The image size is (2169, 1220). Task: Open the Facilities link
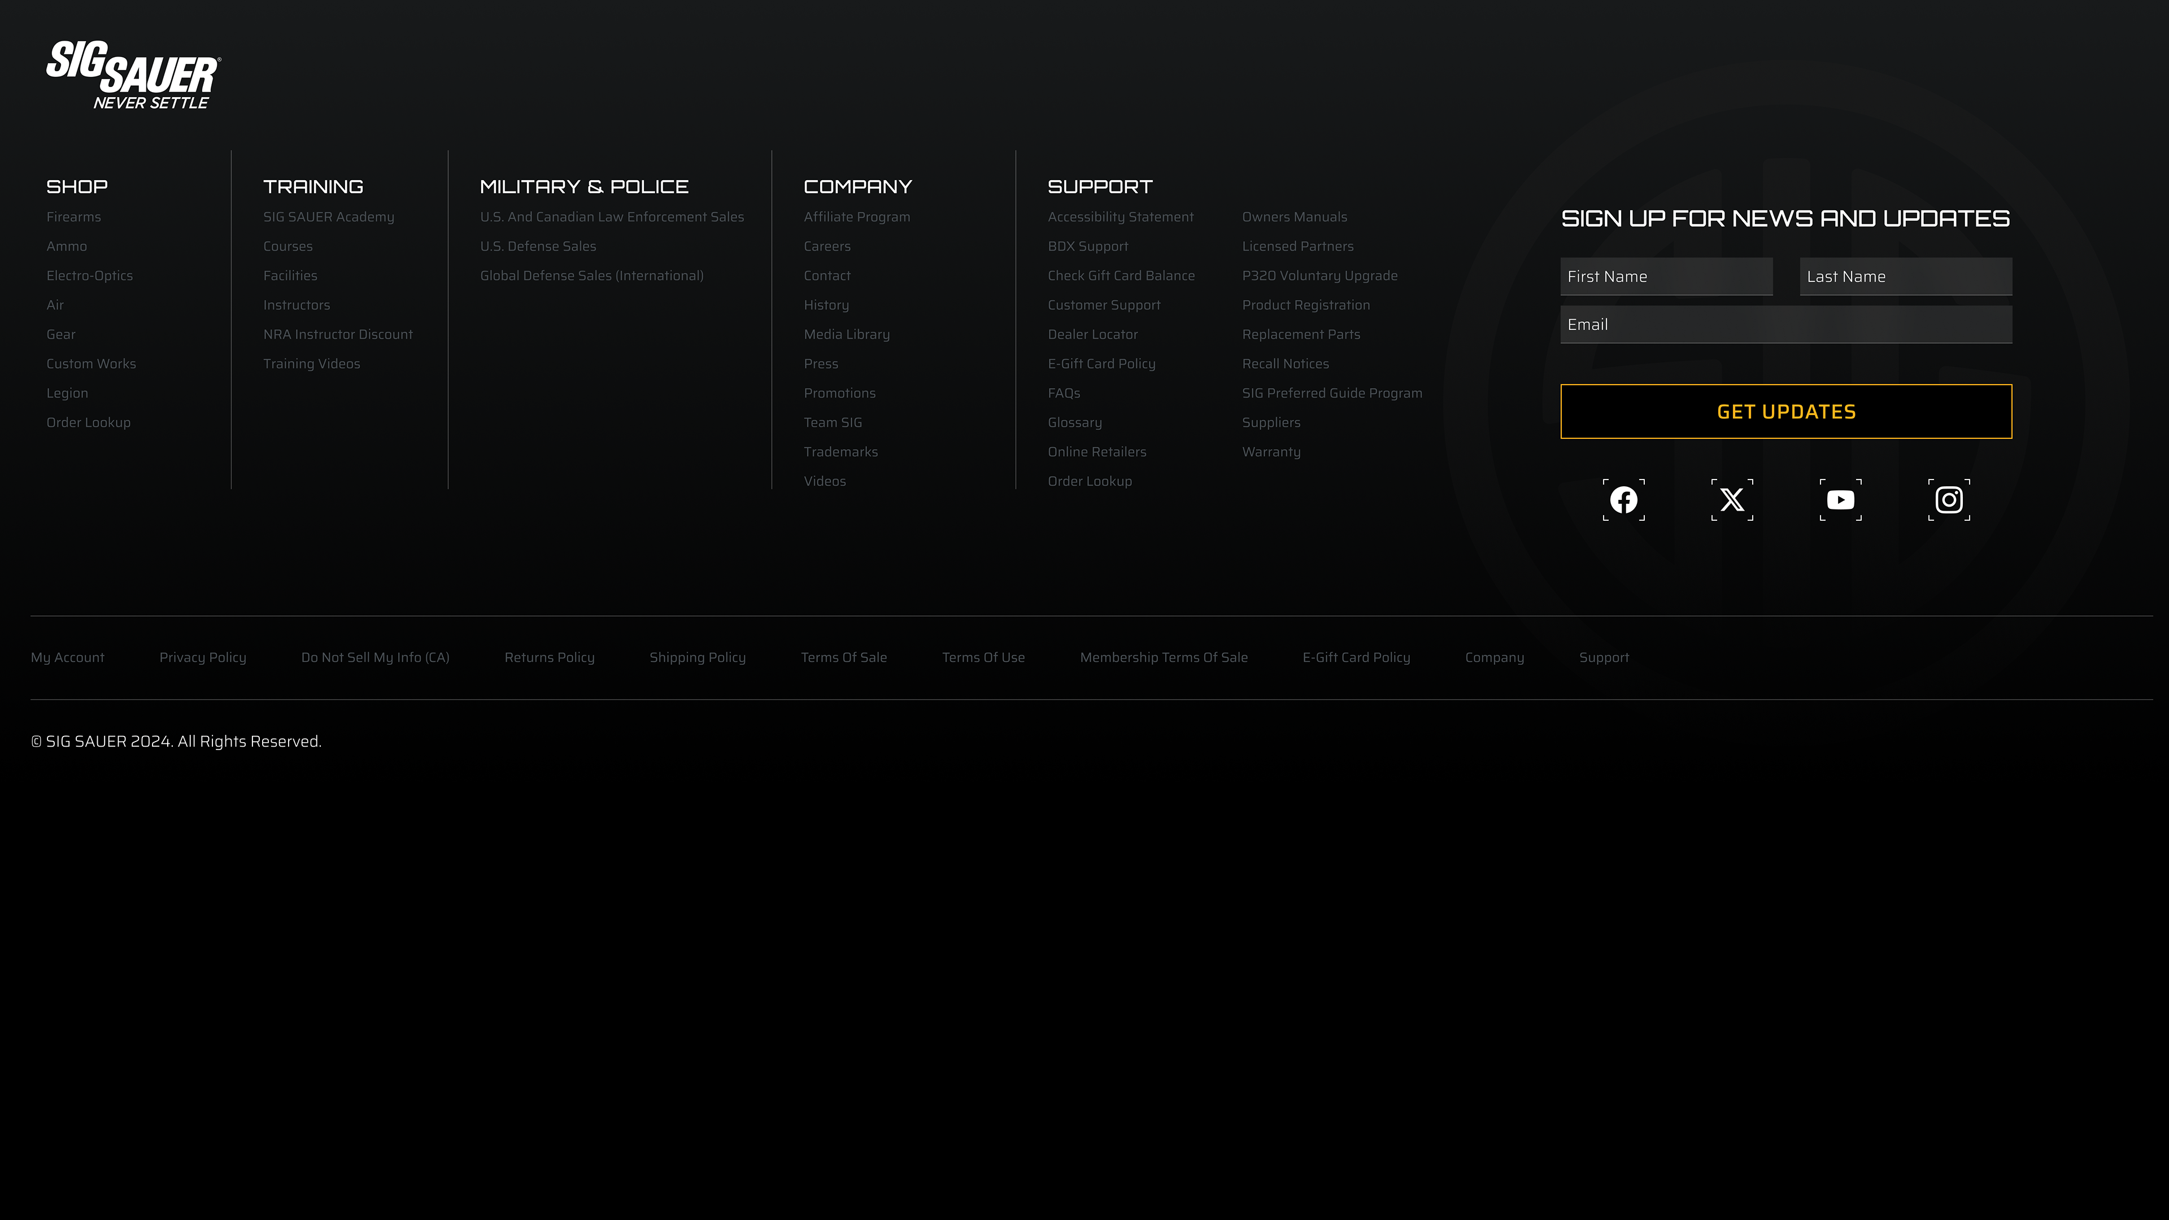(290, 276)
